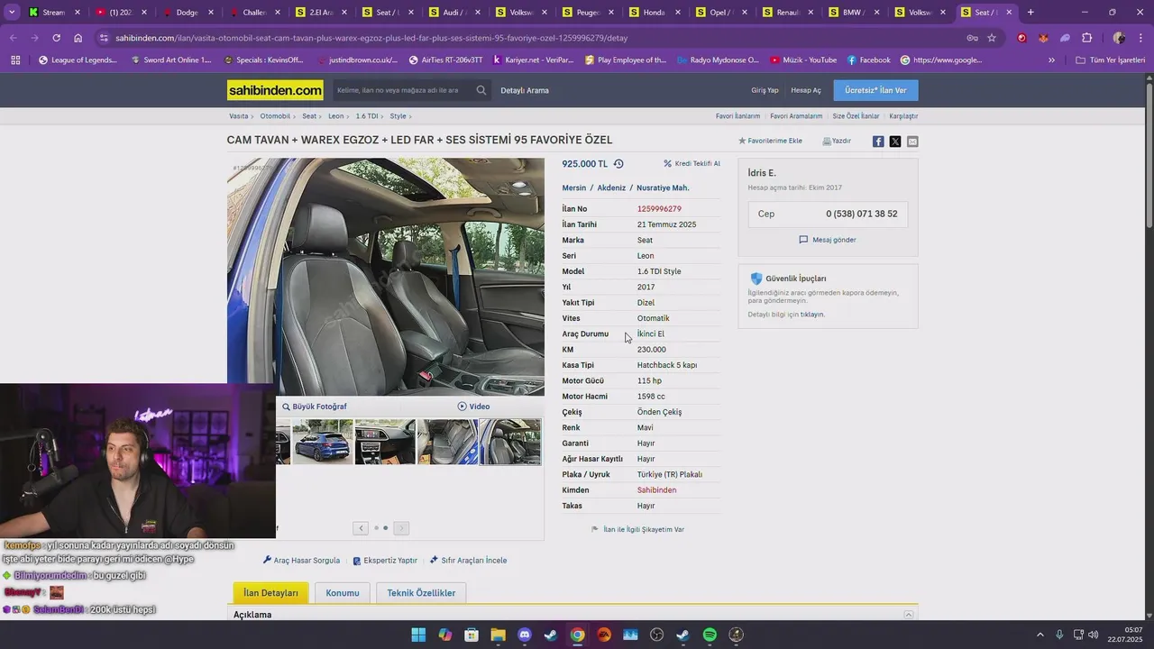This screenshot has width=1154, height=649.
Task: Open the İlan Detayları tab
Action: [270, 593]
